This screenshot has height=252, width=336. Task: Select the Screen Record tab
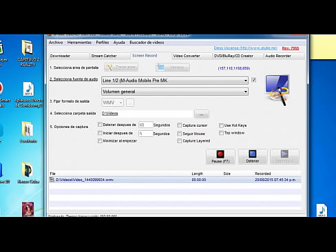click(x=151, y=56)
